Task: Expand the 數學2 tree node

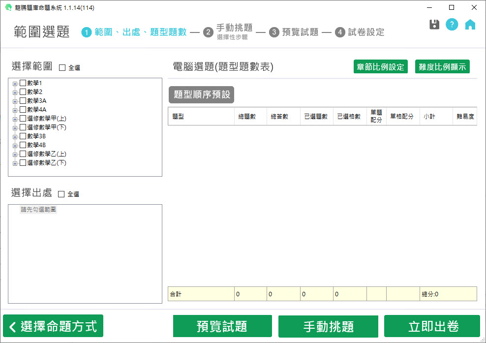Action: point(15,93)
